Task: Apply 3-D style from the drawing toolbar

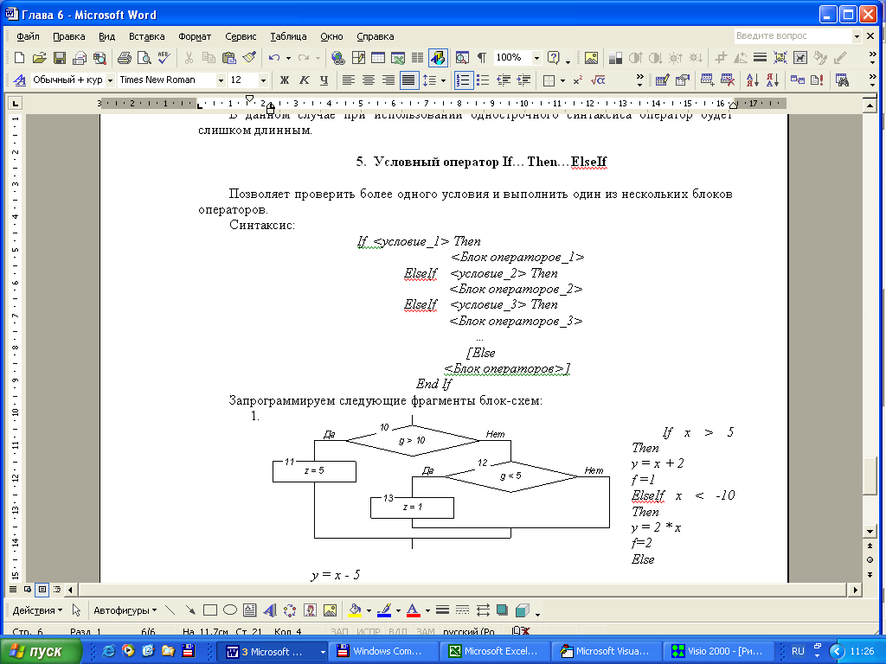Action: pyautogui.click(x=523, y=610)
